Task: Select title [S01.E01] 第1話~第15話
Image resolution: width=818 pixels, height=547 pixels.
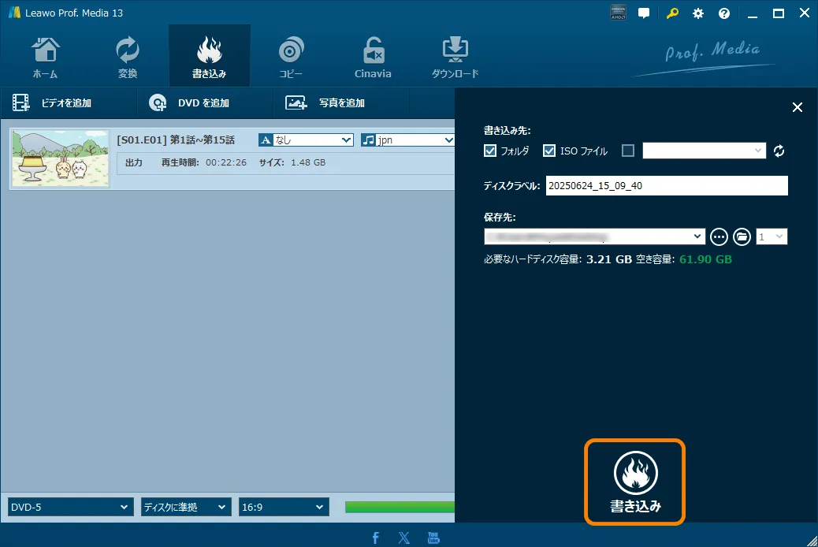Action: point(176,140)
